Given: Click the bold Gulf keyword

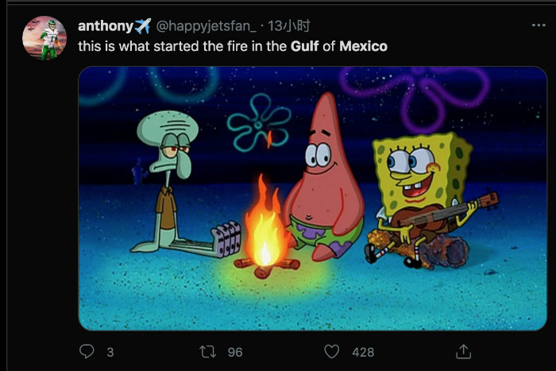Looking at the screenshot, I should [304, 46].
